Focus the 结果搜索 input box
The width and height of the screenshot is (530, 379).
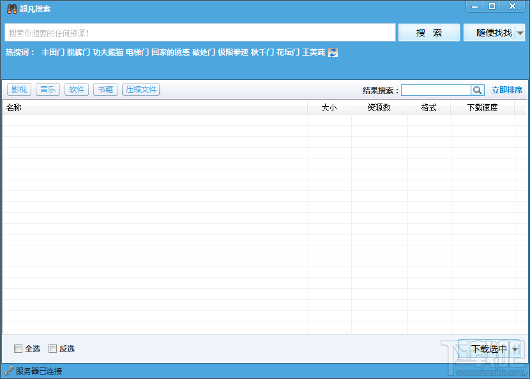436,90
